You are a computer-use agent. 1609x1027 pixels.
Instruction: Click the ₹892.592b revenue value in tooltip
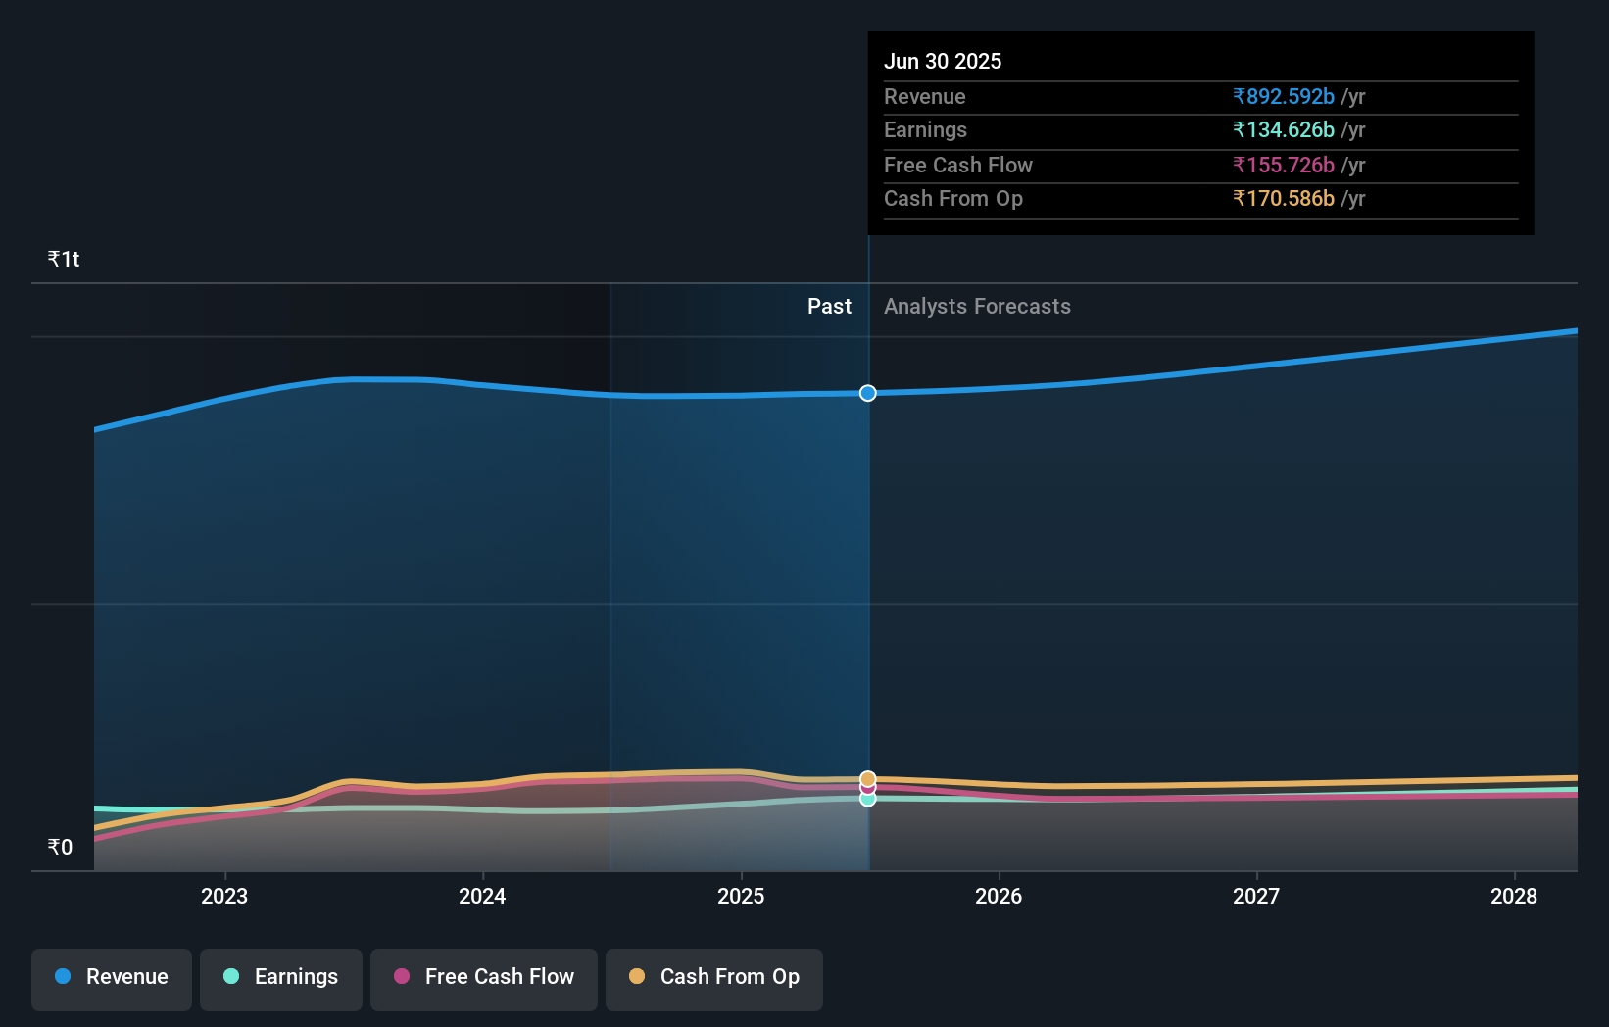(1284, 96)
